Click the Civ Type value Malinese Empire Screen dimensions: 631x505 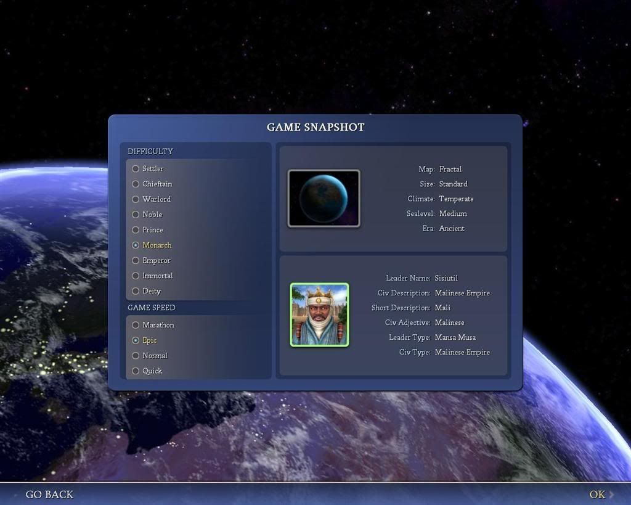[x=462, y=352]
